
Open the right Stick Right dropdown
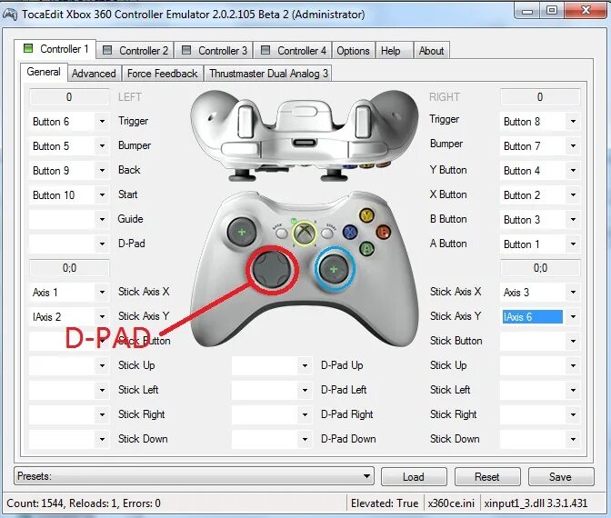point(573,414)
